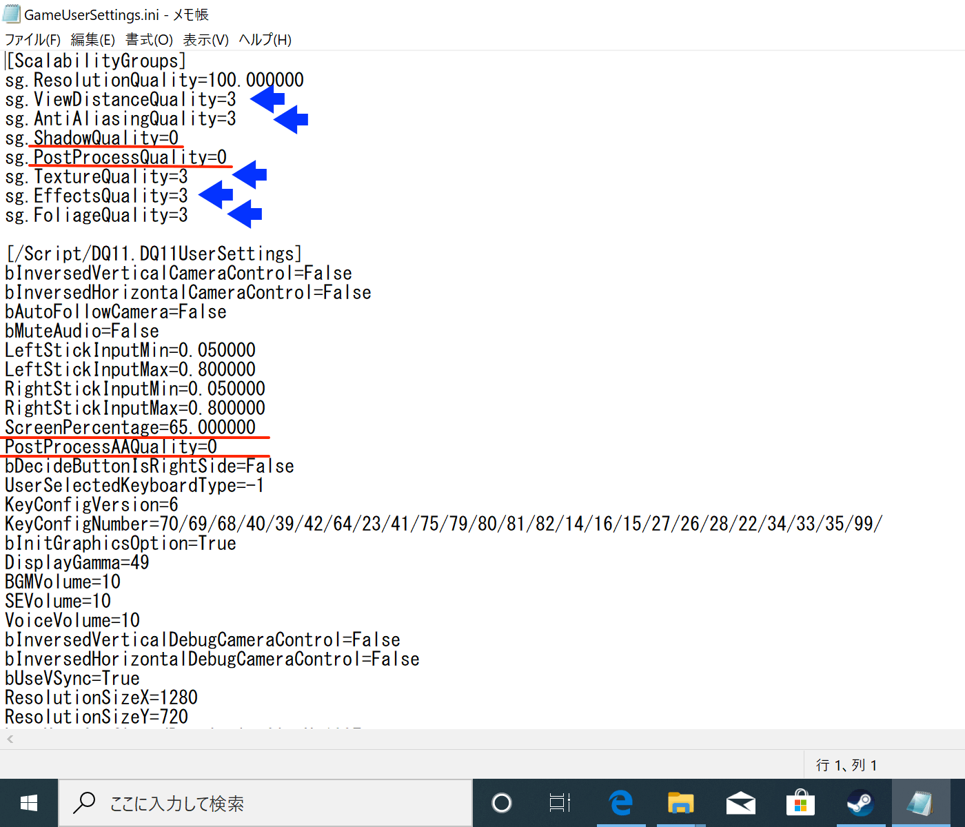Click the Windows Start button
Screen dimensions: 965x827
pos(29,803)
